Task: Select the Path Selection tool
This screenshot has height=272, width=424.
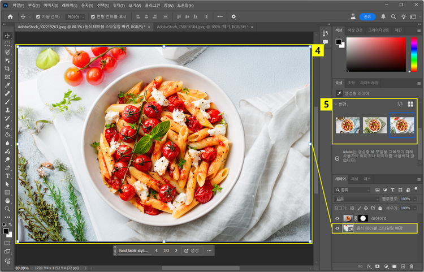Action: (7, 184)
